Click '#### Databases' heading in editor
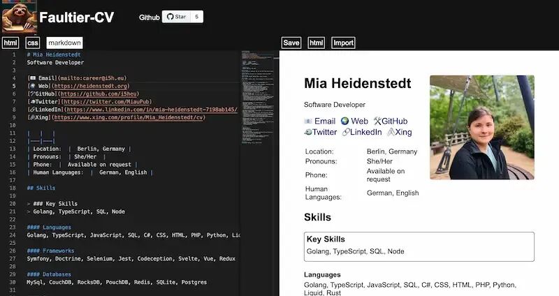The width and height of the screenshot is (559, 296). tap(49, 274)
